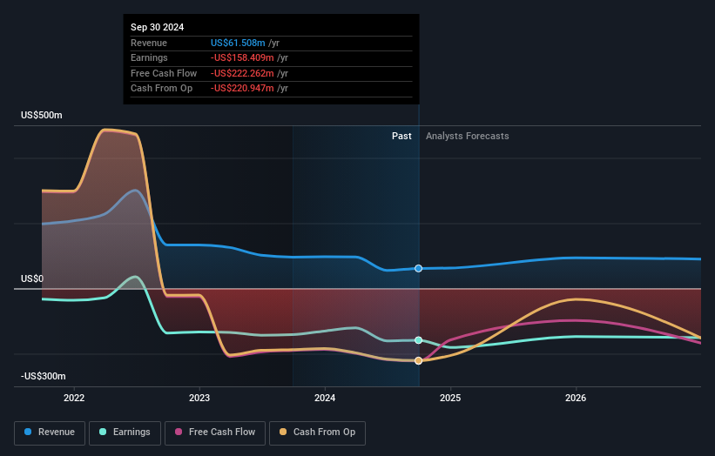715x456 pixels.
Task: Click the blue Revenue data point marker
Action: click(418, 268)
